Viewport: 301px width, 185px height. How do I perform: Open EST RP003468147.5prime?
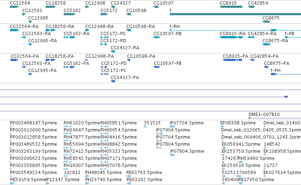click(33, 123)
